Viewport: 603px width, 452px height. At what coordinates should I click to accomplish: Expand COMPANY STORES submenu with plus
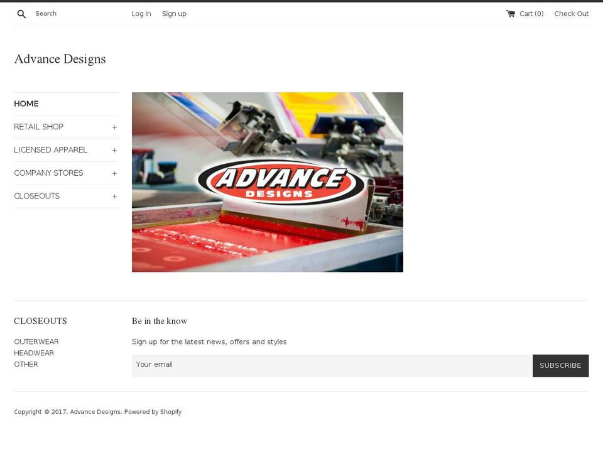click(x=114, y=173)
